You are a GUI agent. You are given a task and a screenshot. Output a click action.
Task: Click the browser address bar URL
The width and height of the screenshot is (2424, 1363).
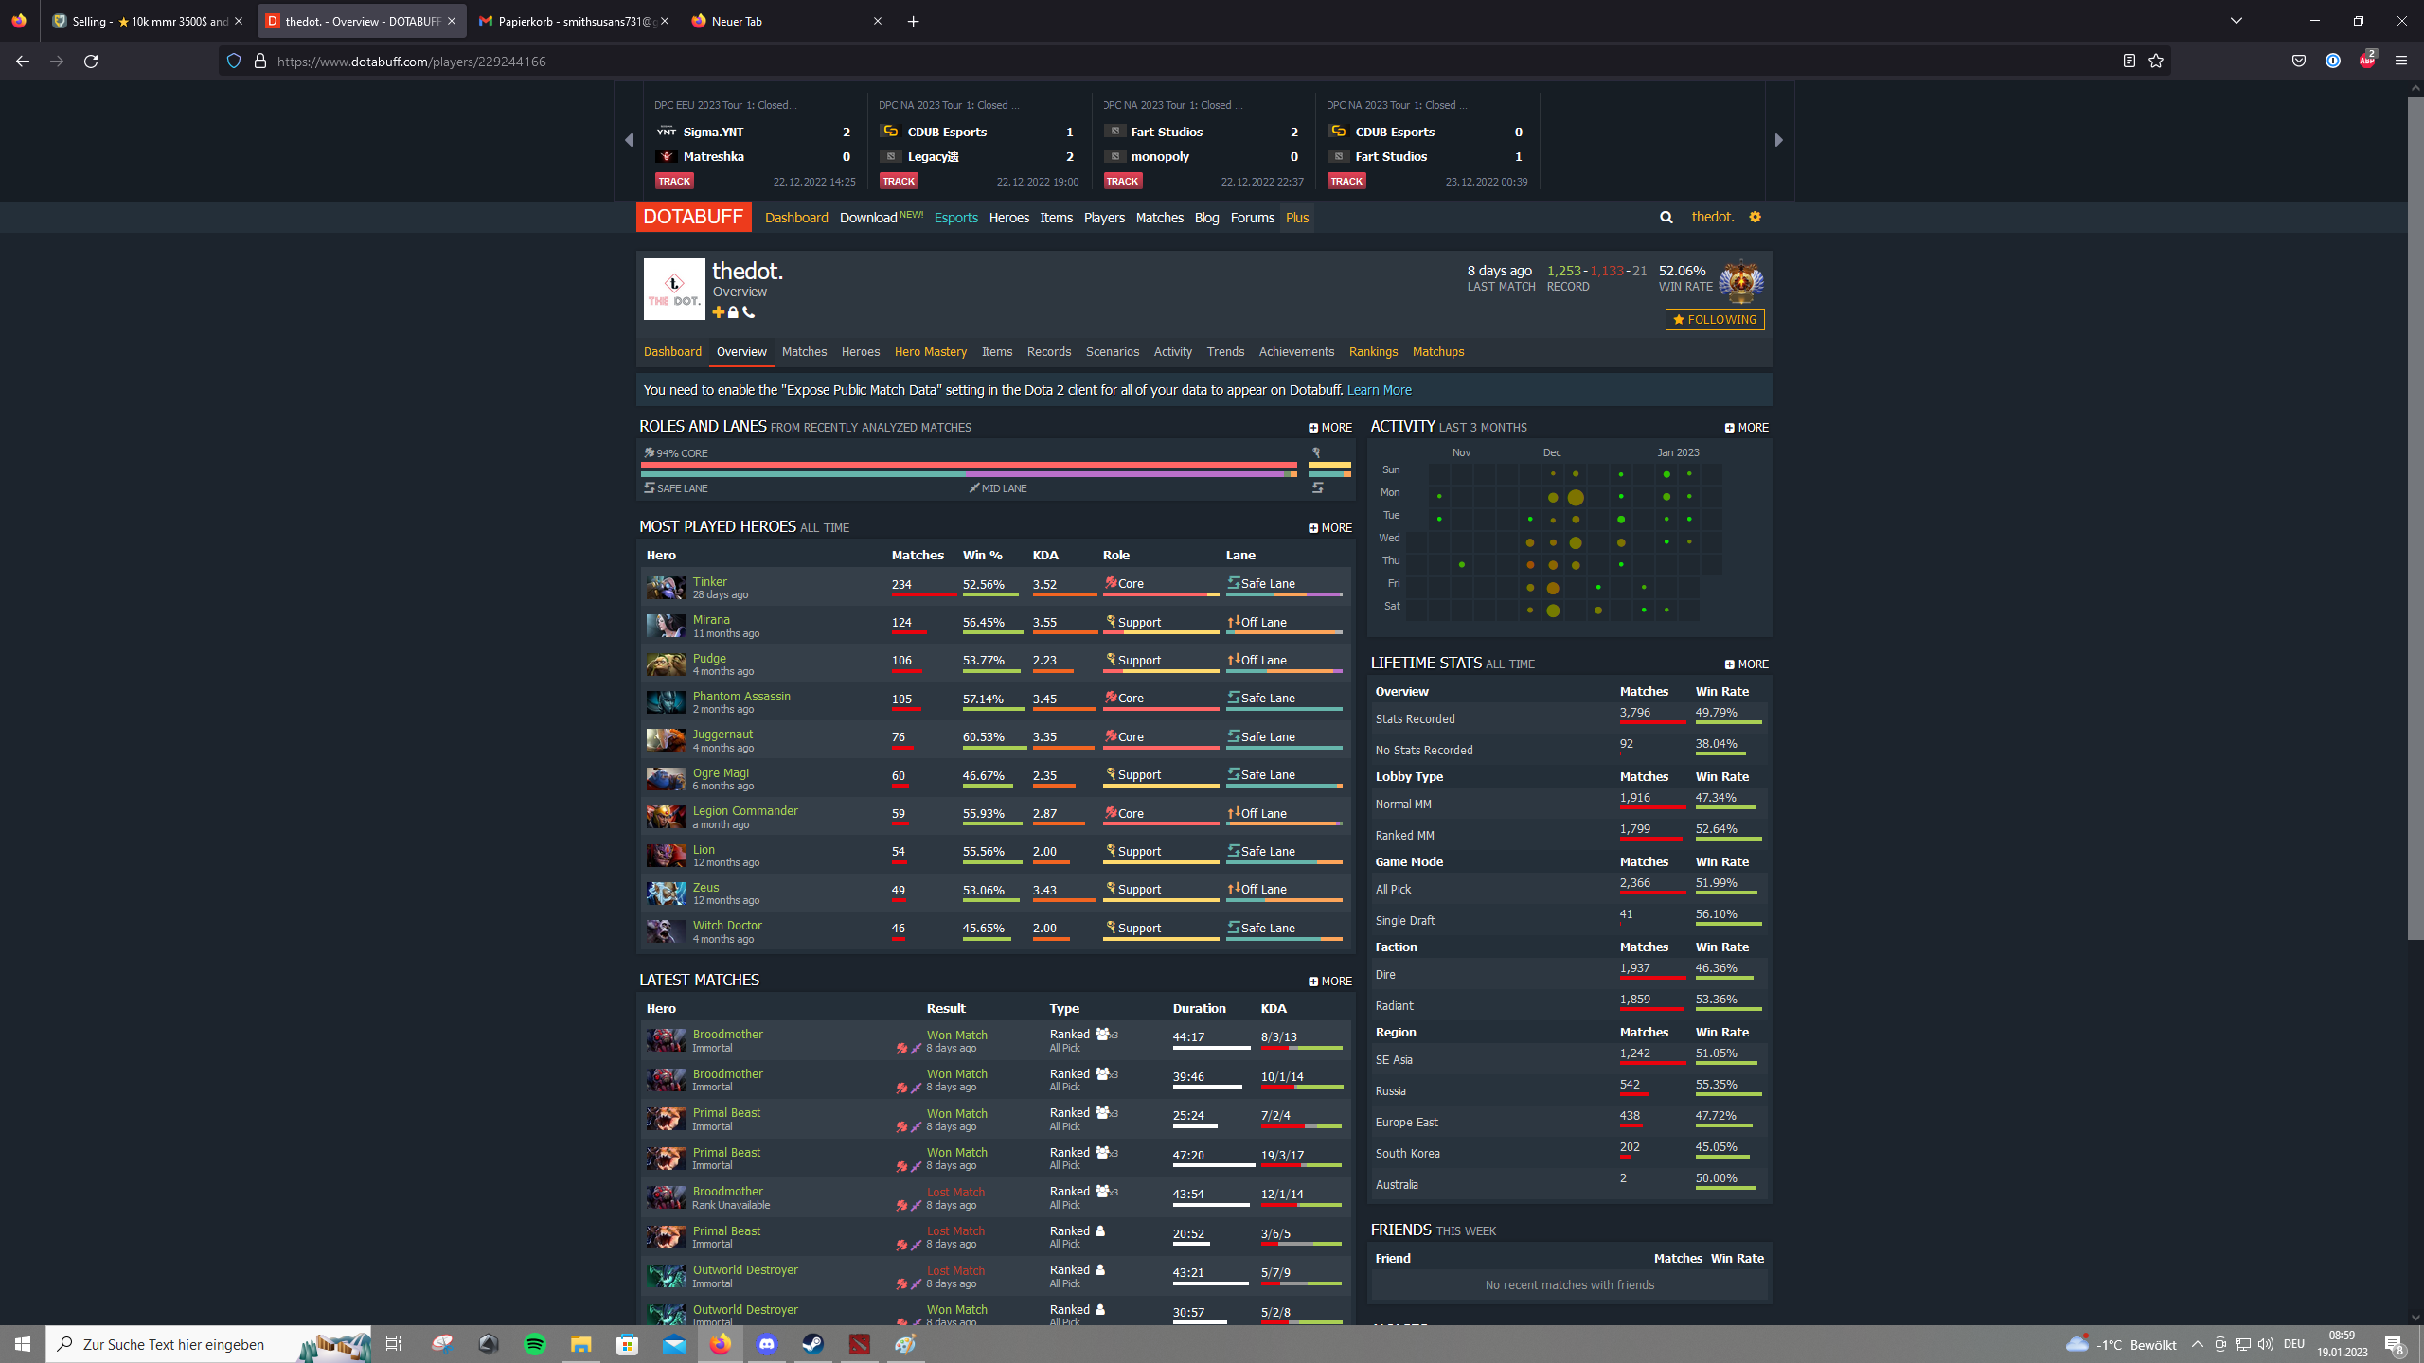[x=411, y=62]
